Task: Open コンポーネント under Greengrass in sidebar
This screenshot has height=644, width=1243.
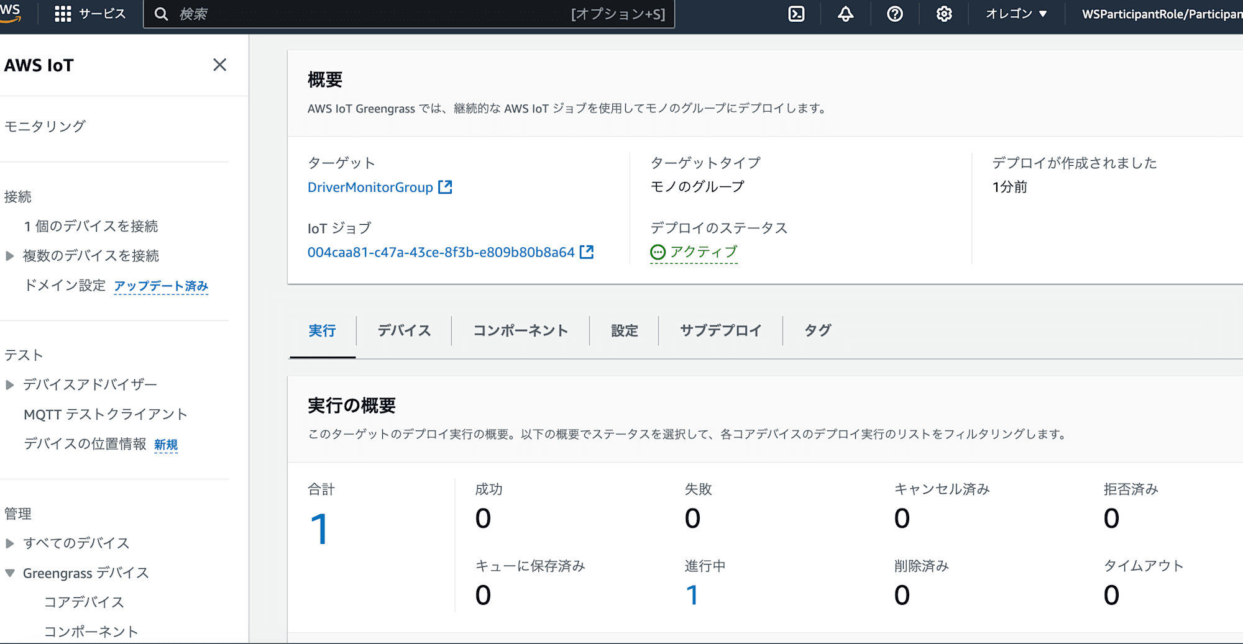Action: (91, 632)
